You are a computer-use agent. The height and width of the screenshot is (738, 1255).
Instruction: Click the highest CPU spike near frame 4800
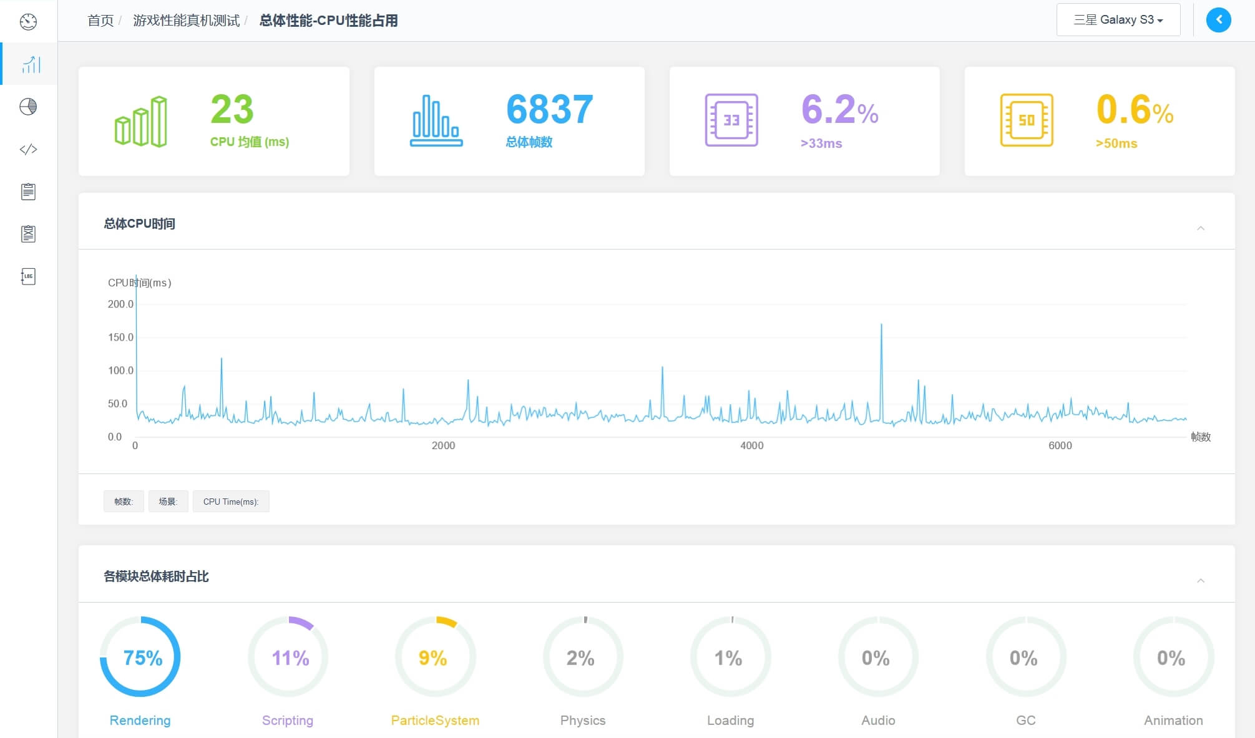[x=881, y=325]
